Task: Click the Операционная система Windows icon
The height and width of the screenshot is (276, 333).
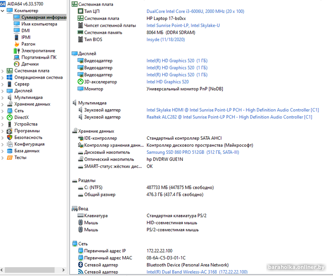Action: tap(10, 77)
